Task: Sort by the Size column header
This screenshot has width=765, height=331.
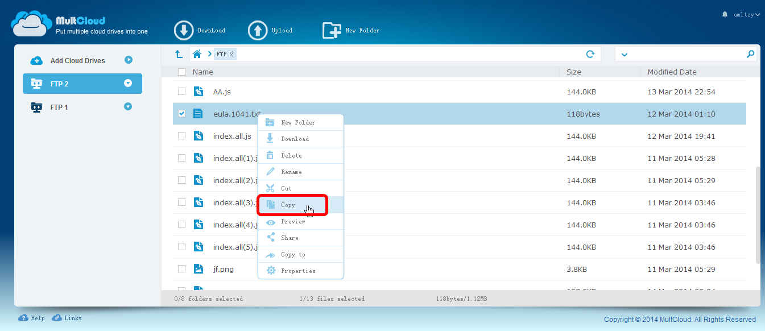Action: coord(574,72)
